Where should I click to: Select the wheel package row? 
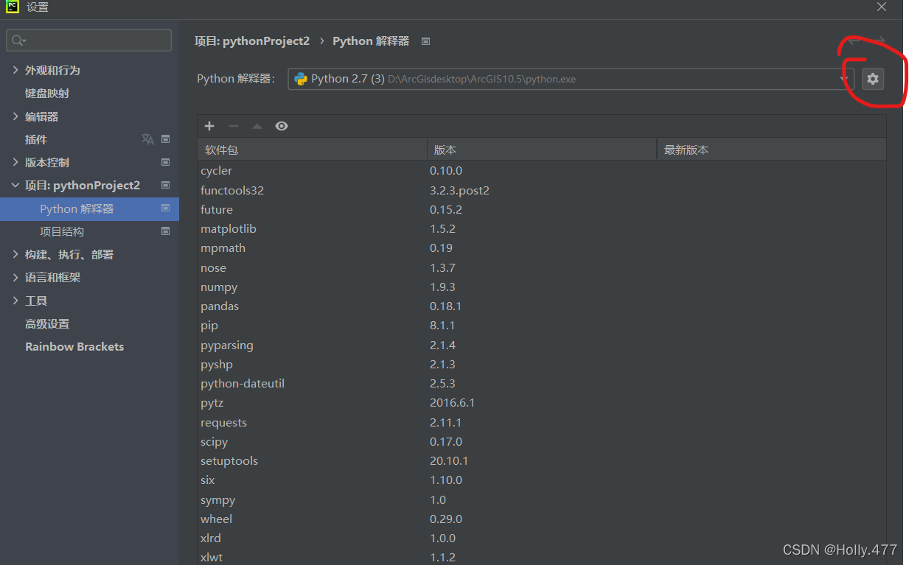pos(542,519)
